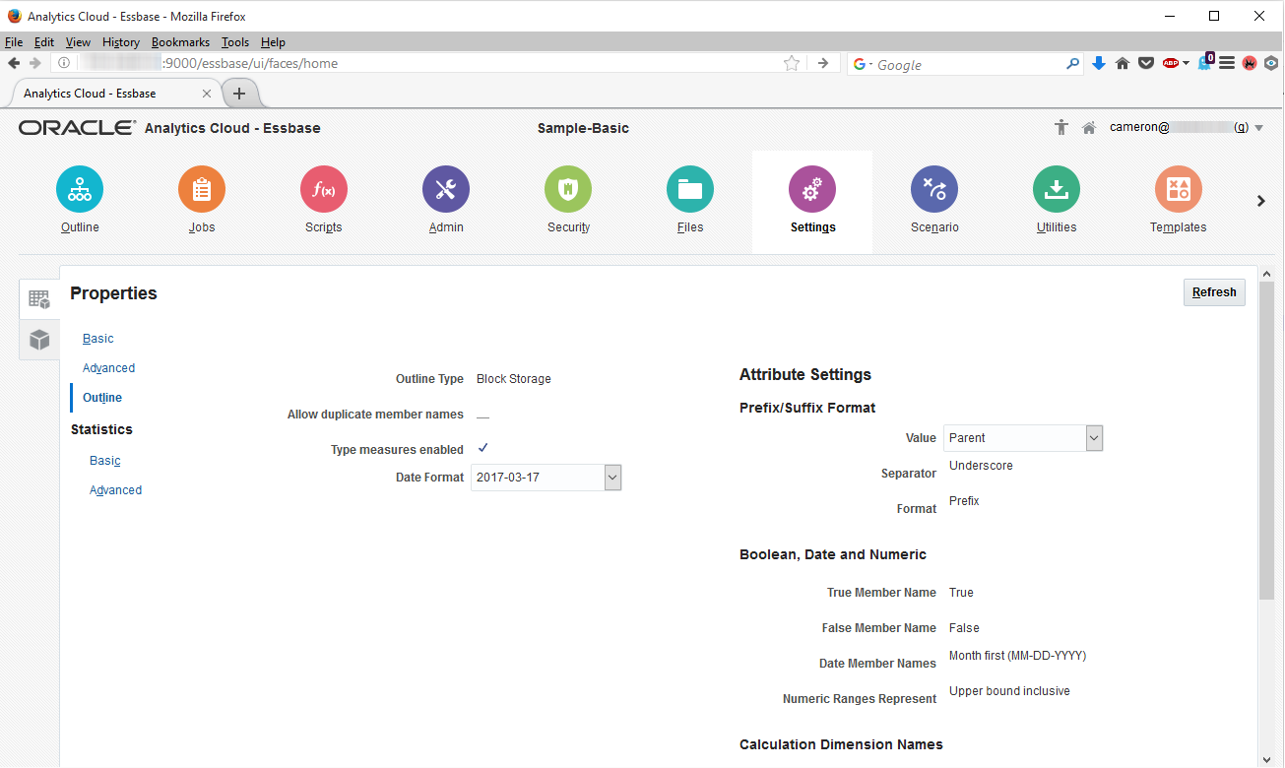The image size is (1285, 768).
Task: Open Basic under Properties
Action: (x=98, y=339)
